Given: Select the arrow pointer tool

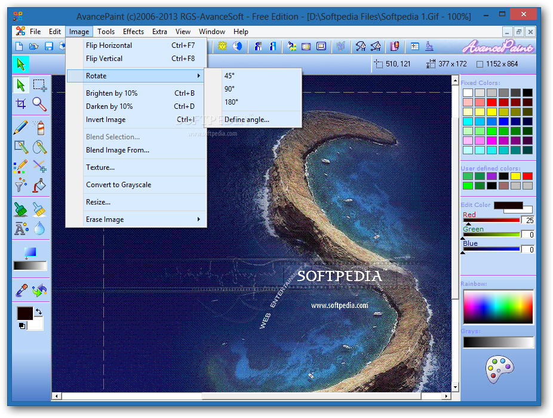Looking at the screenshot, I should pyautogui.click(x=21, y=85).
